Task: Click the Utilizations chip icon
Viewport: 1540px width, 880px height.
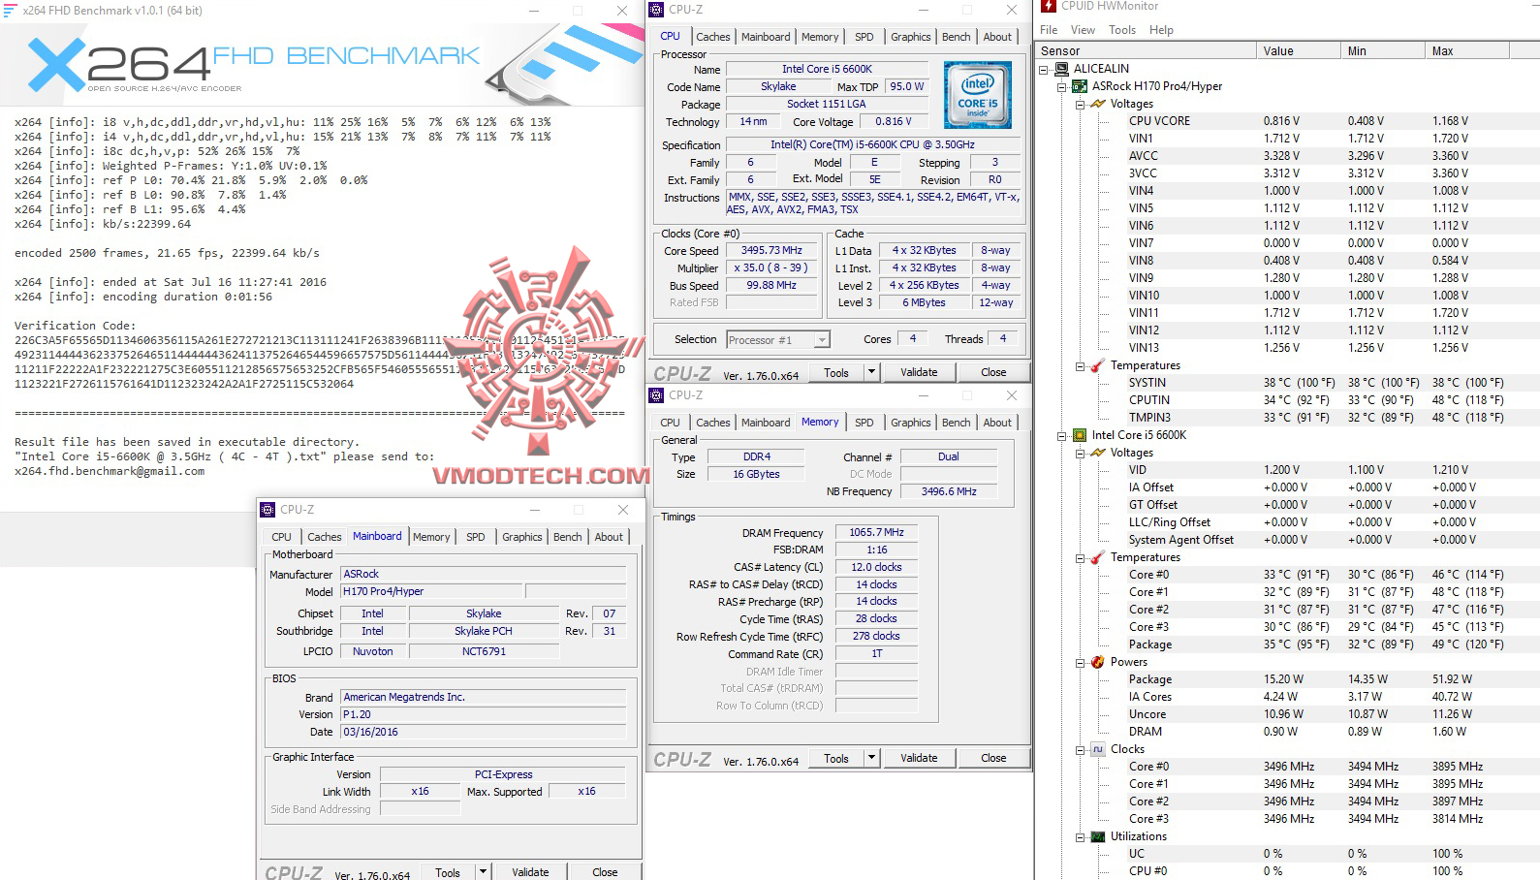Action: 1098,836
